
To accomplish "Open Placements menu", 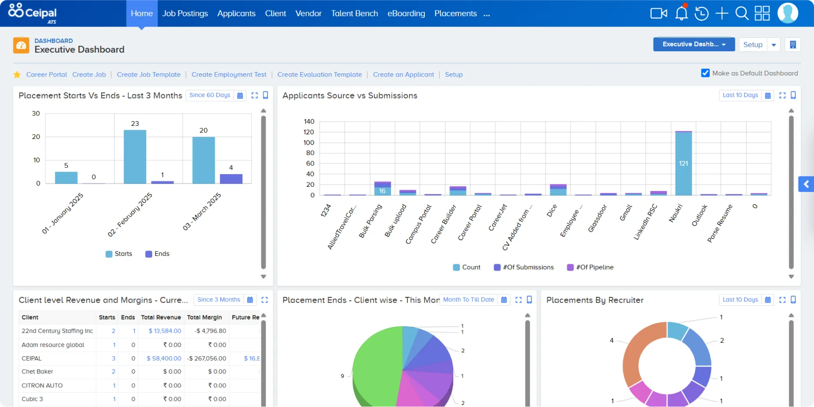I will click(456, 13).
